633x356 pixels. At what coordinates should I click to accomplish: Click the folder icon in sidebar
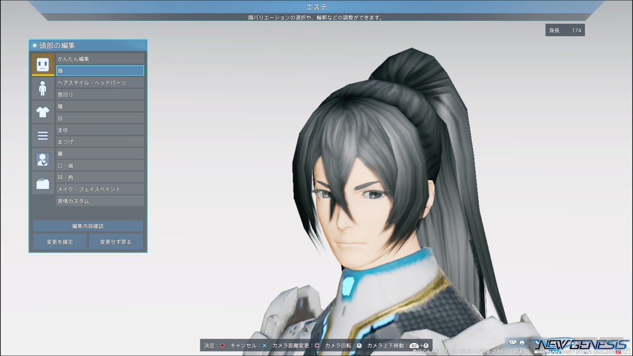click(x=43, y=184)
